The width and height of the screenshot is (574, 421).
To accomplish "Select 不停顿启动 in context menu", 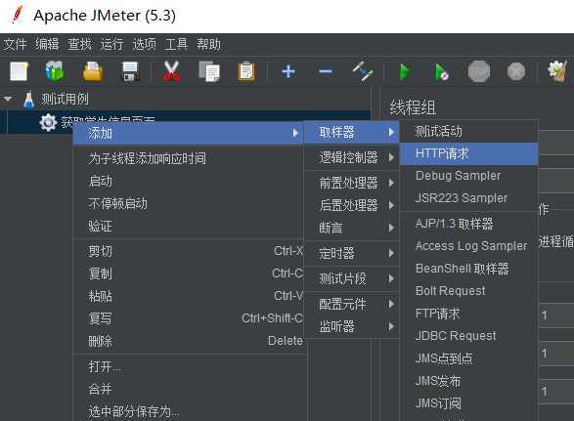I will click(188, 204).
